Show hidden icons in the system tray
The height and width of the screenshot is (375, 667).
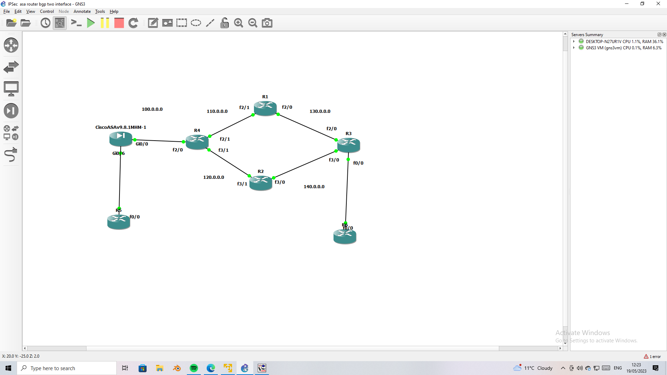point(563,368)
